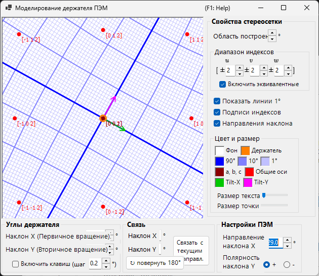Toggle 'Подписи индексов' checkbox
This screenshot has height=276, width=319.
coord(217,112)
